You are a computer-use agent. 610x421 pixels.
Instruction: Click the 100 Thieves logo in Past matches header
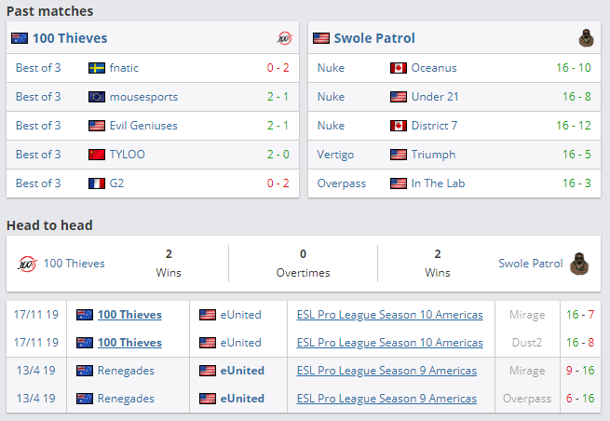click(x=285, y=38)
